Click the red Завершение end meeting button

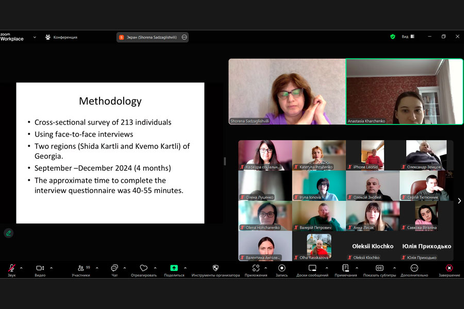pyautogui.click(x=449, y=268)
